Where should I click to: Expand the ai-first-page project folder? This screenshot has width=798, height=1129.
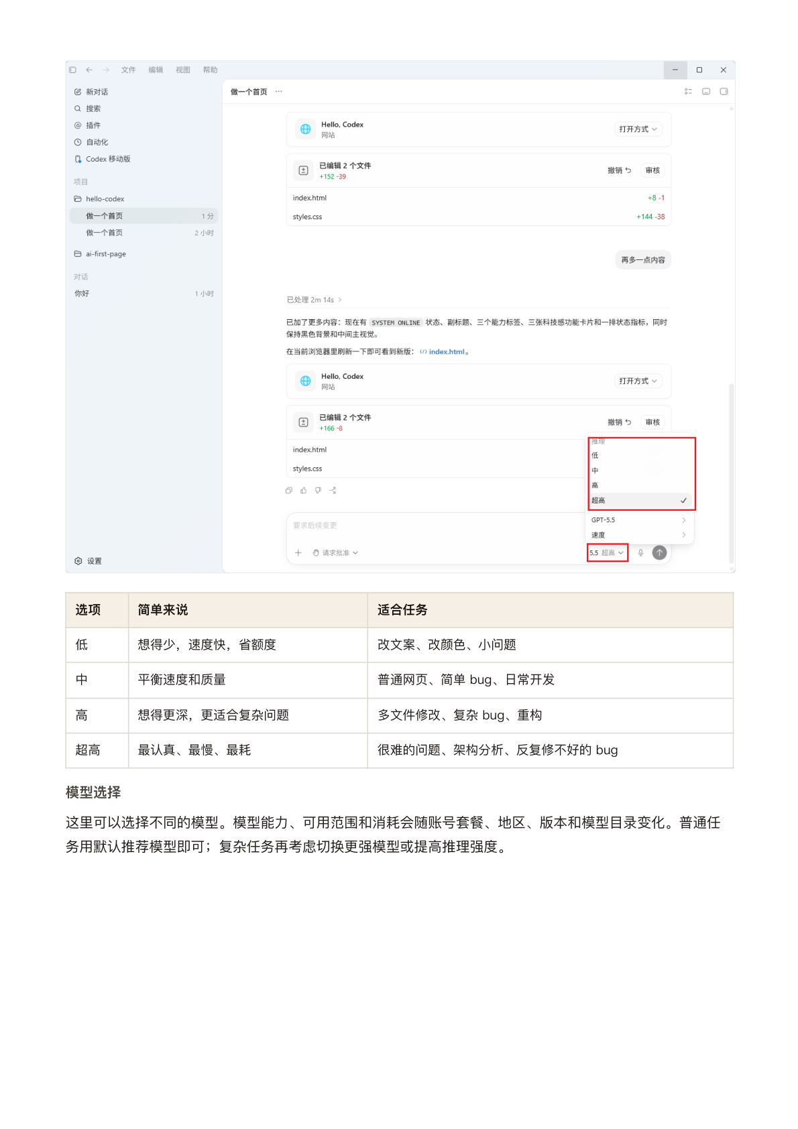101,254
